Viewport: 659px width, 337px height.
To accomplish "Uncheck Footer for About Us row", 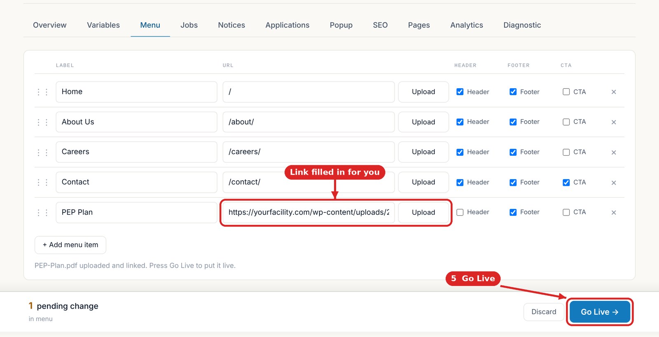I will point(513,122).
